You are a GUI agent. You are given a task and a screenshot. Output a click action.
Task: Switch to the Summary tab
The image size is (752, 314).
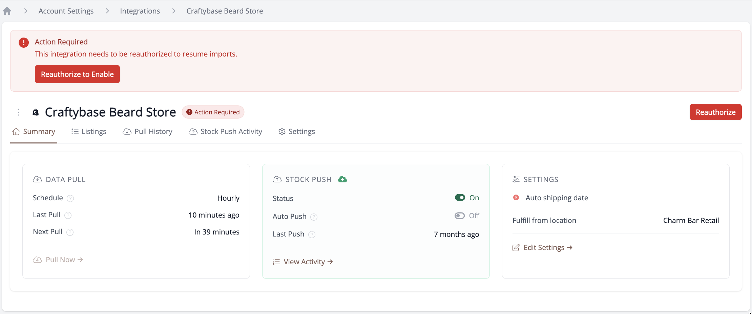34,132
